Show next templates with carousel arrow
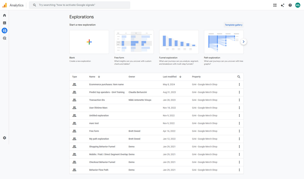 click(x=244, y=41)
